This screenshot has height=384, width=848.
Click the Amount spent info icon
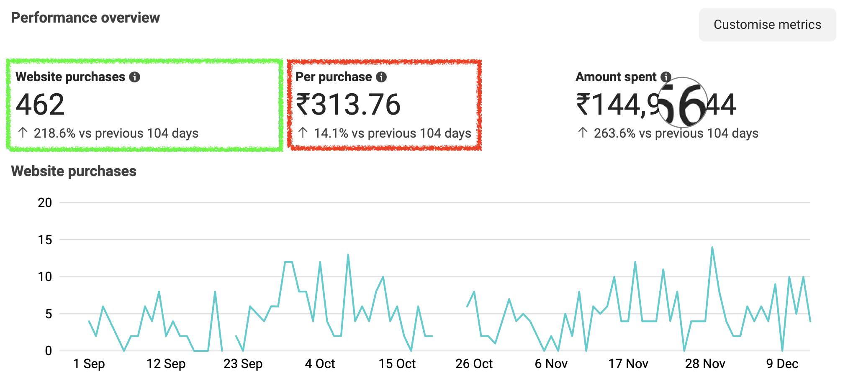(665, 77)
